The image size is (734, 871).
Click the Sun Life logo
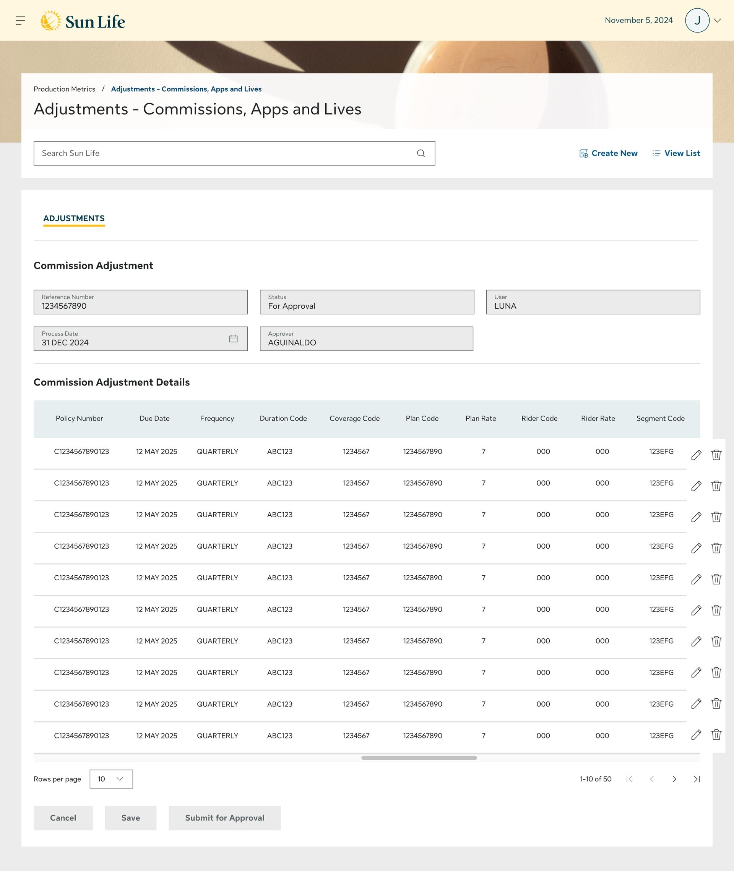tap(83, 21)
